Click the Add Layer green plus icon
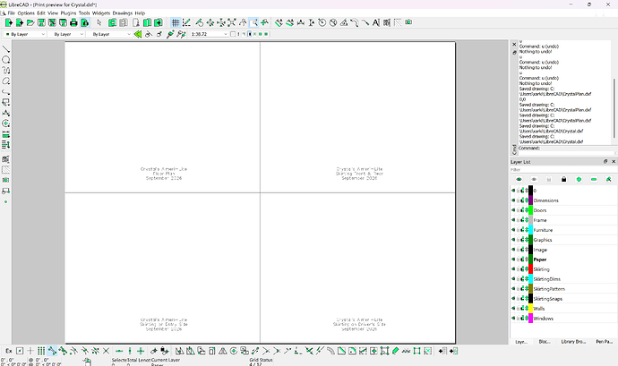This screenshot has width=618, height=366. pyautogui.click(x=579, y=179)
